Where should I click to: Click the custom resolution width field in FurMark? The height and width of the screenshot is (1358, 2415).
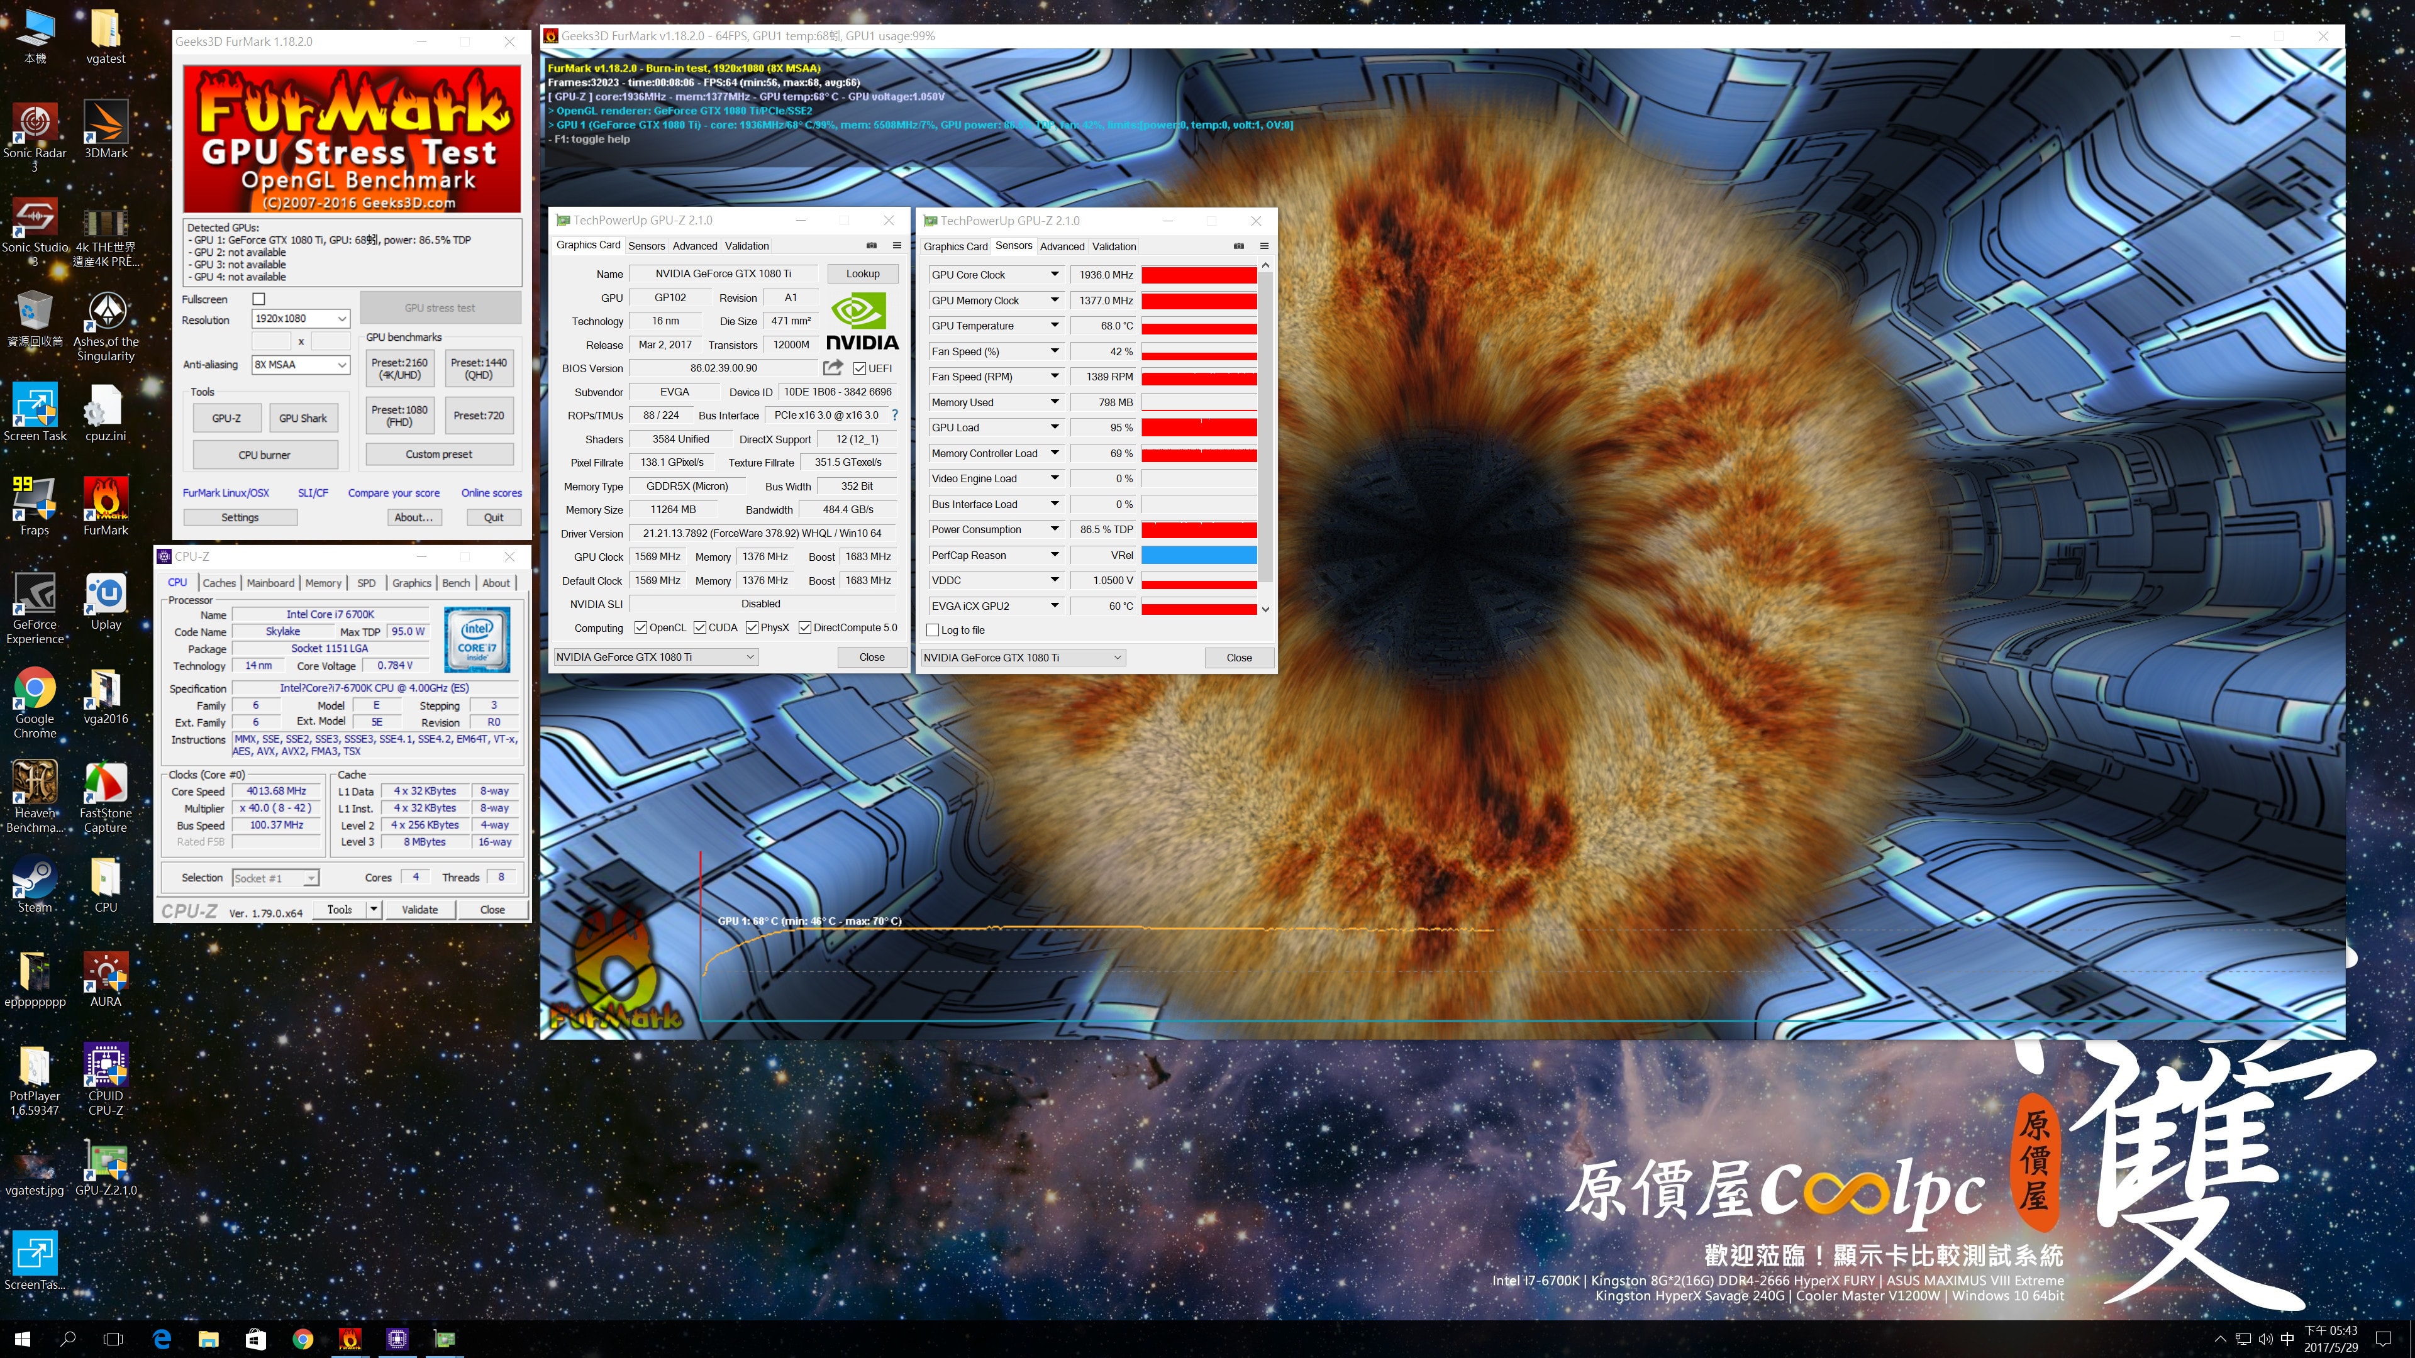click(x=272, y=341)
